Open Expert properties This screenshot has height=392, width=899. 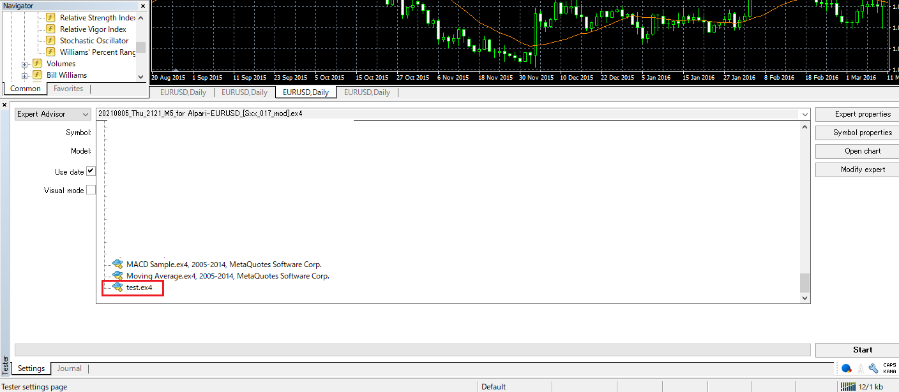click(862, 114)
